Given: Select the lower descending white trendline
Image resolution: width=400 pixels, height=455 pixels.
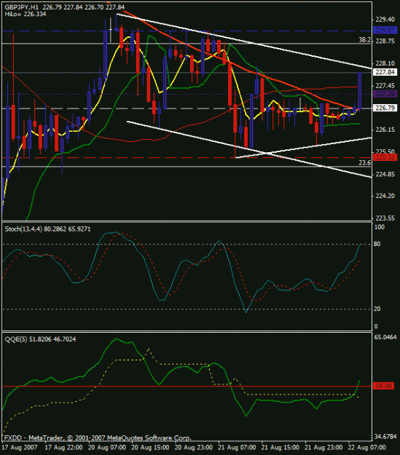Looking at the screenshot, I should 249,149.
